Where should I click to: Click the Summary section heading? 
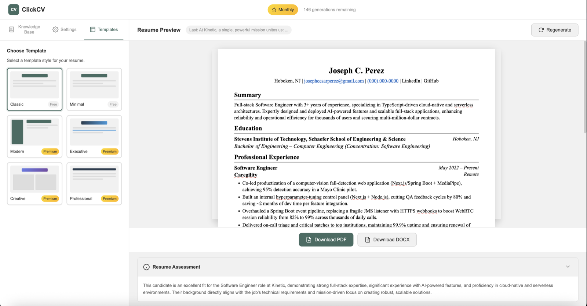(x=248, y=95)
